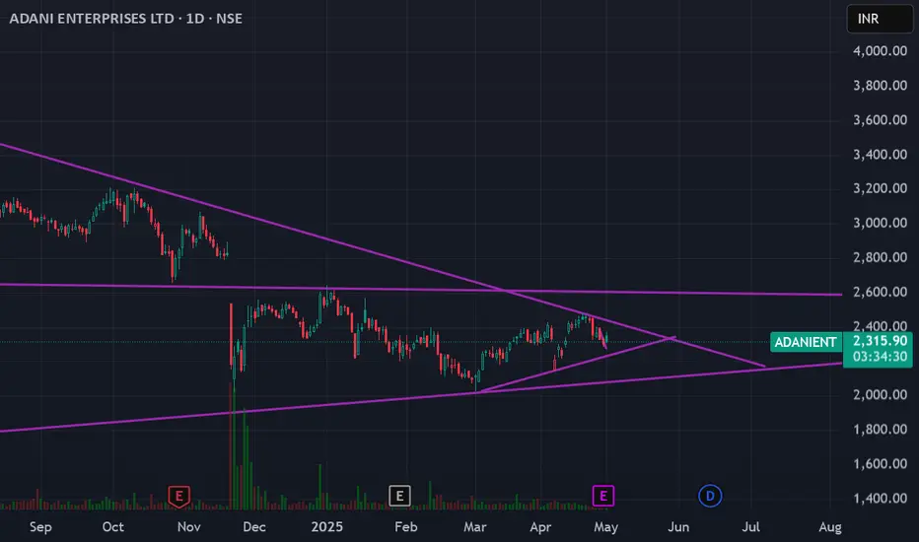This screenshot has height=542, width=919.
Task: Click the magenta E earnings marker near May
Action: point(603,497)
